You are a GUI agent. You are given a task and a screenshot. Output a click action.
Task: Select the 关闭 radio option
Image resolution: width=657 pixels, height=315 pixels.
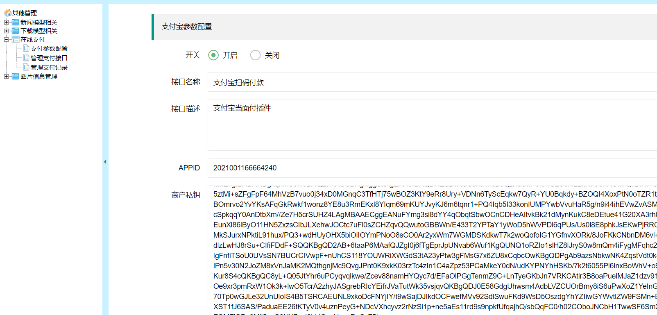point(255,55)
